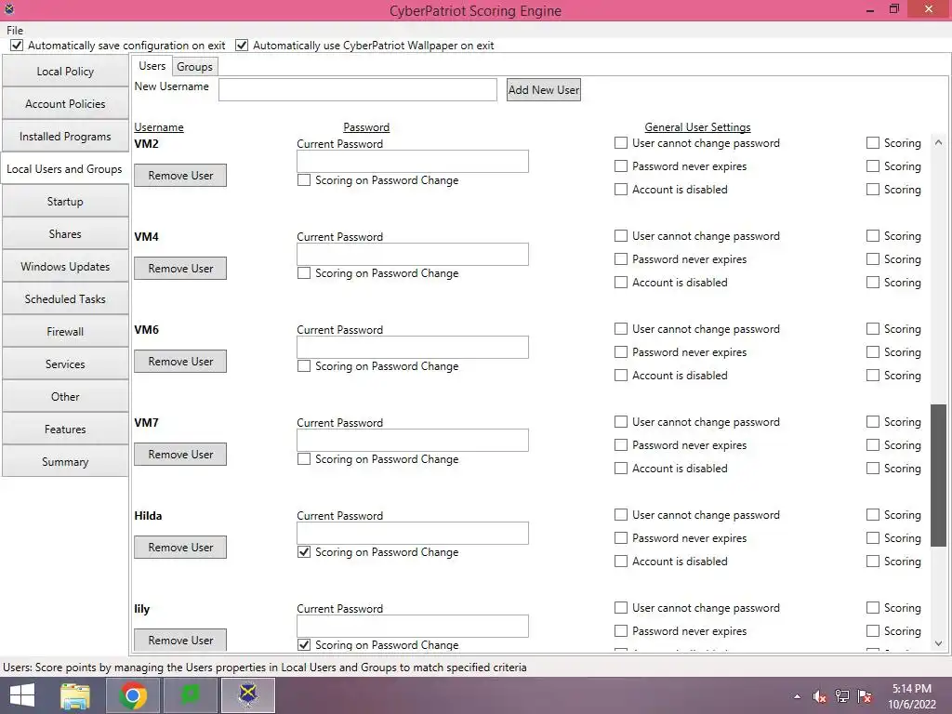Show hidden tray icons arrow
The height and width of the screenshot is (714, 952).
click(x=797, y=696)
